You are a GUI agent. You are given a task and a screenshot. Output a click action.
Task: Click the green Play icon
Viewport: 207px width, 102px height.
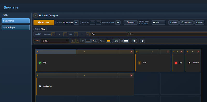pos(40,63)
